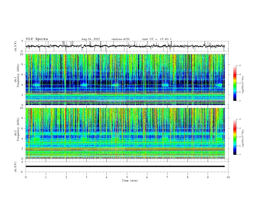Click the 'start UT = 15:40:1' text
Screen dimensions: 257x199
pyautogui.click(x=157, y=39)
